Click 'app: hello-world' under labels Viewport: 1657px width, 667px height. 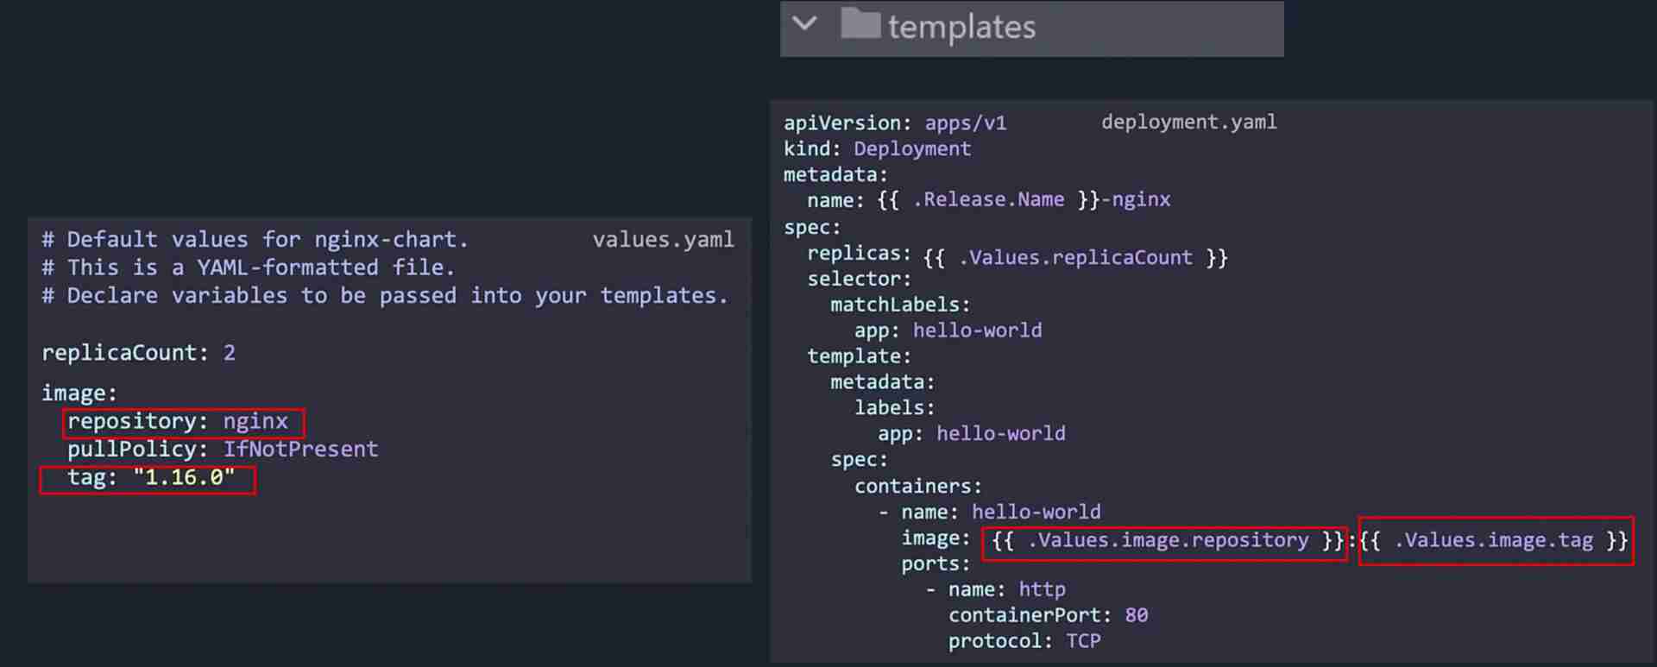[972, 433]
